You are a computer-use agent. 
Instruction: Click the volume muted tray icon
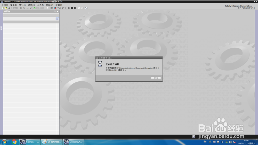coord(234,142)
